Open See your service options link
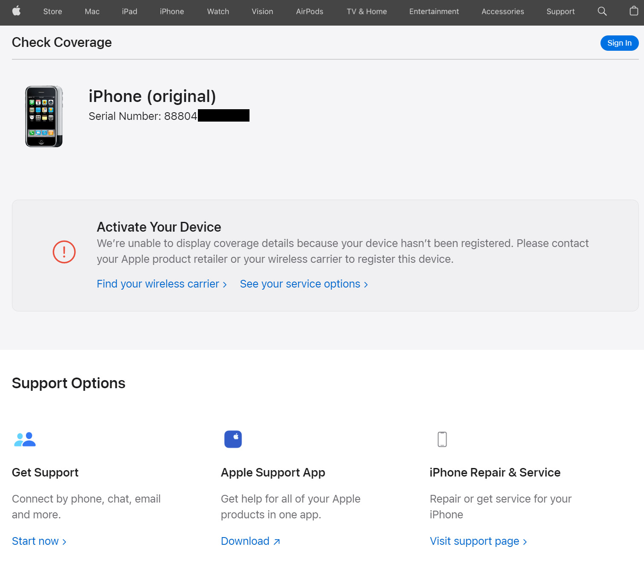The width and height of the screenshot is (644, 561). tap(303, 284)
